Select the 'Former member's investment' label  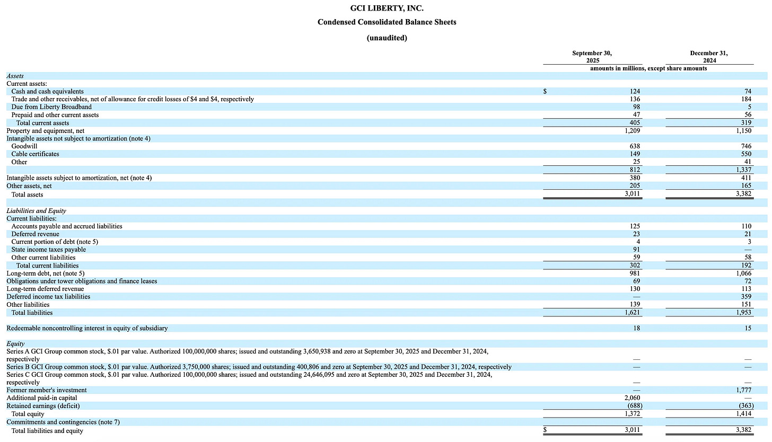(x=47, y=390)
